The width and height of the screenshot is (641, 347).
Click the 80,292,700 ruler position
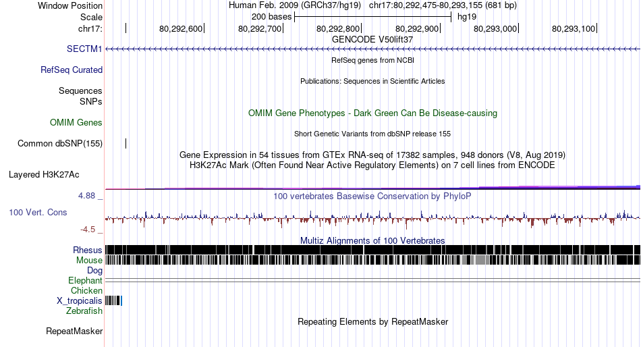point(260,28)
